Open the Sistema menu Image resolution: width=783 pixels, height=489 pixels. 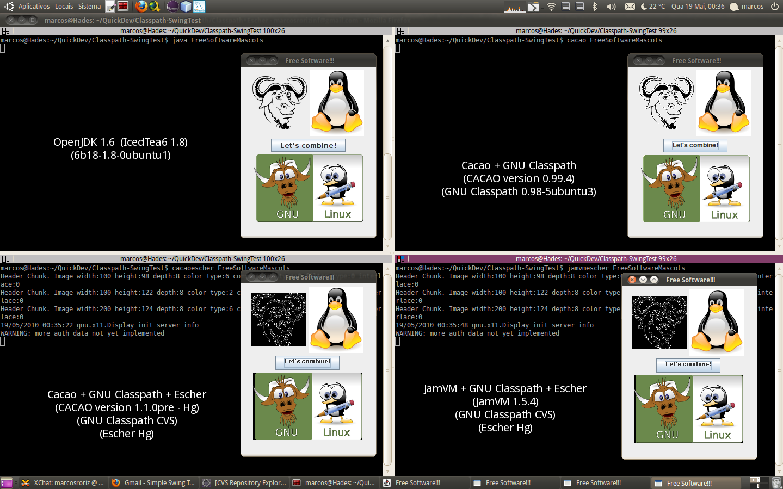[89, 7]
